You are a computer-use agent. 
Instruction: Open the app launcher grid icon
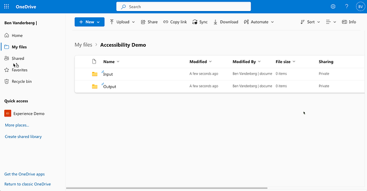6,7
